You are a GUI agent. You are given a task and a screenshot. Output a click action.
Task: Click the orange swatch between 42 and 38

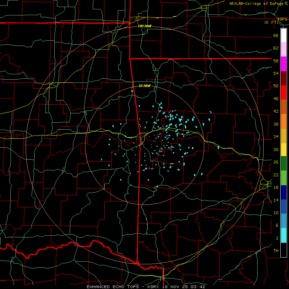coord(284,121)
